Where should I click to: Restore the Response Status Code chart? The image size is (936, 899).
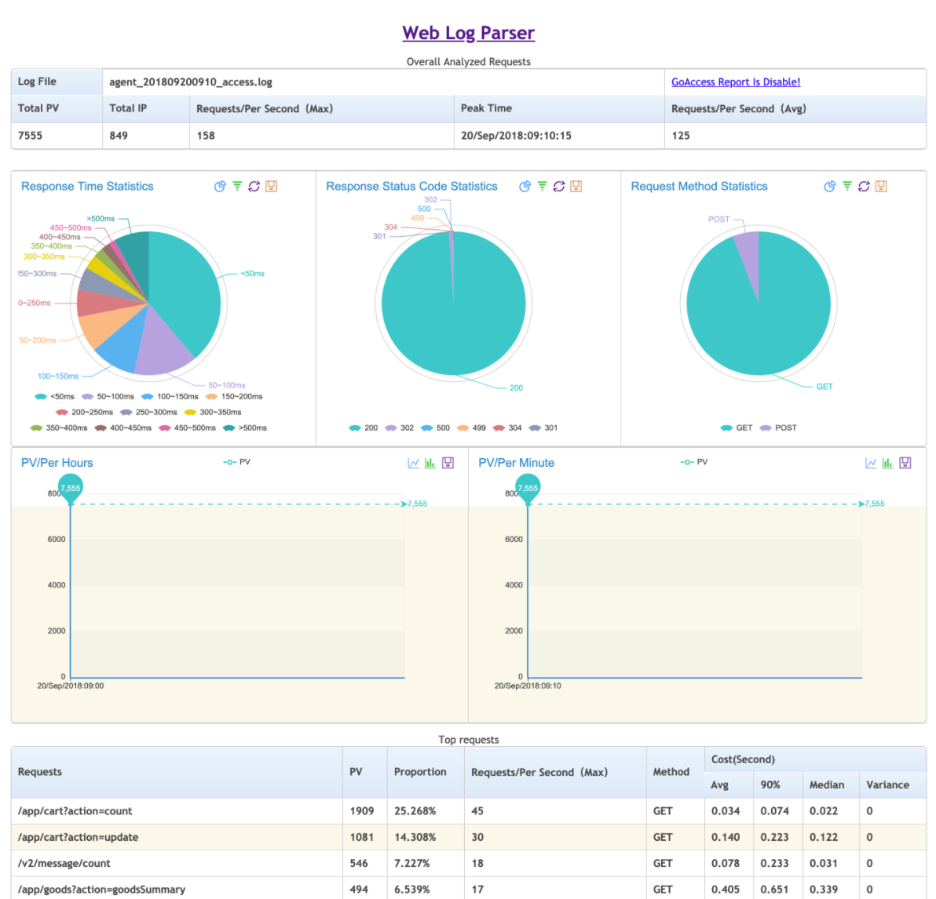pos(559,186)
